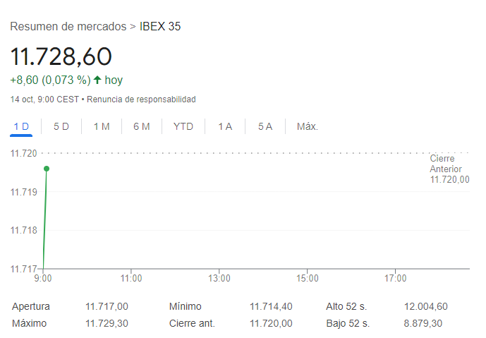
Task: Click the green data point on chart
Action: click(47, 169)
